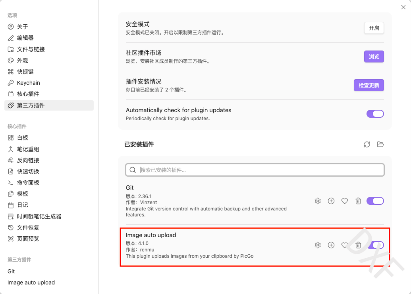Disable the Git plugin toggle
This screenshot has width=411, height=294.
click(375, 201)
